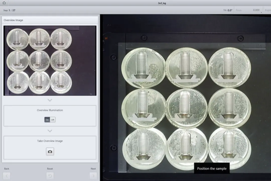
Task: Click chevron below the Overview Illumination panel
Action: click(x=50, y=131)
